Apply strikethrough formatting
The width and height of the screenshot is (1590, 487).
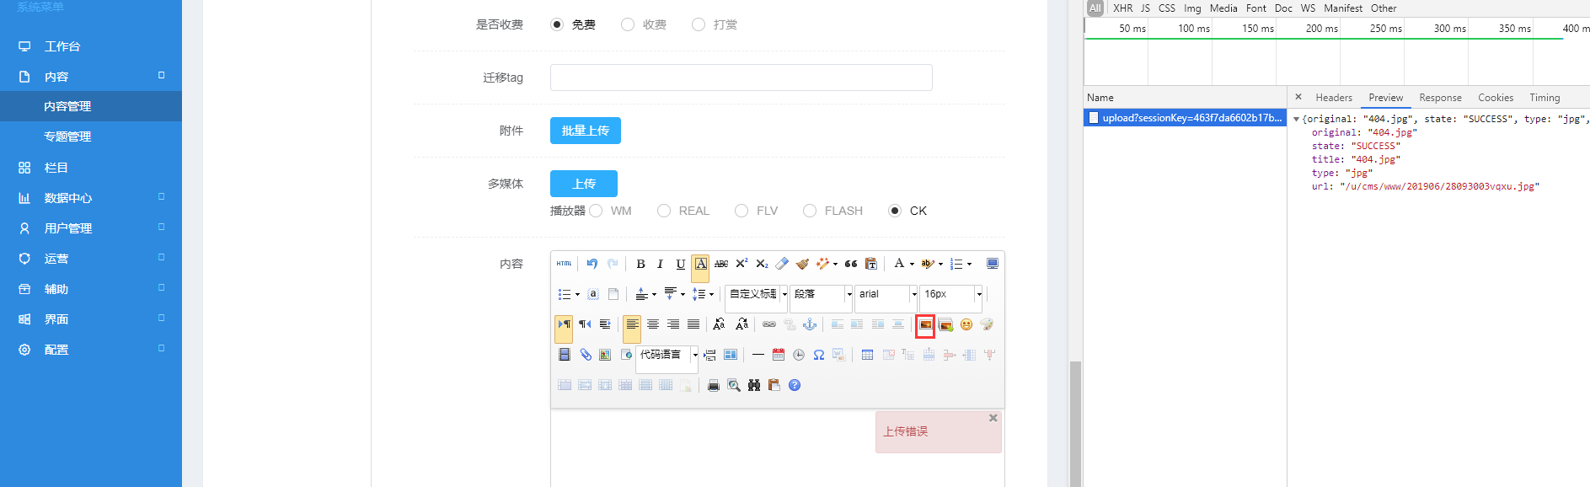coord(721,264)
